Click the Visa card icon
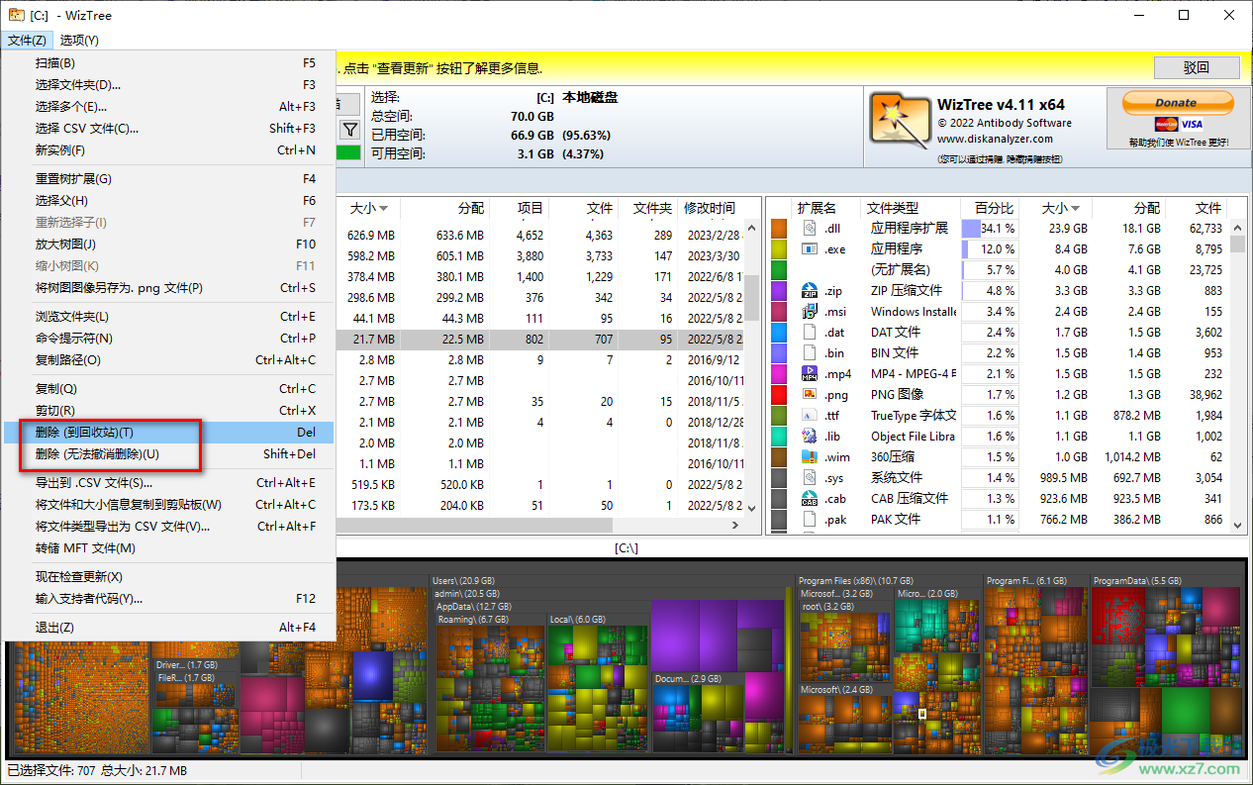The width and height of the screenshot is (1253, 785). (x=1192, y=124)
